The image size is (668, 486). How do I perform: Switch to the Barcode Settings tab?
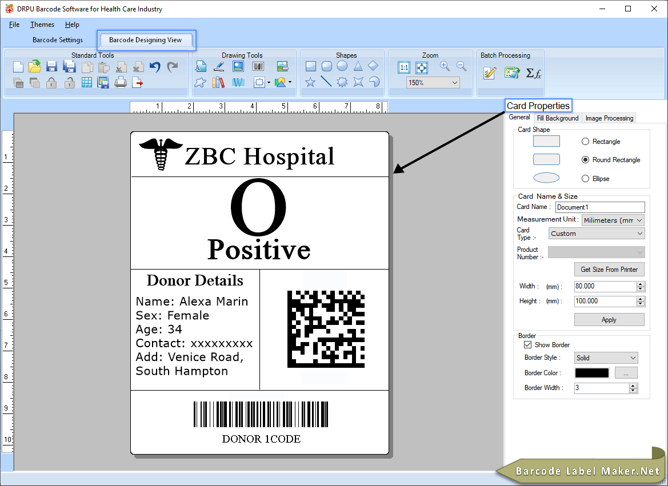pos(58,40)
